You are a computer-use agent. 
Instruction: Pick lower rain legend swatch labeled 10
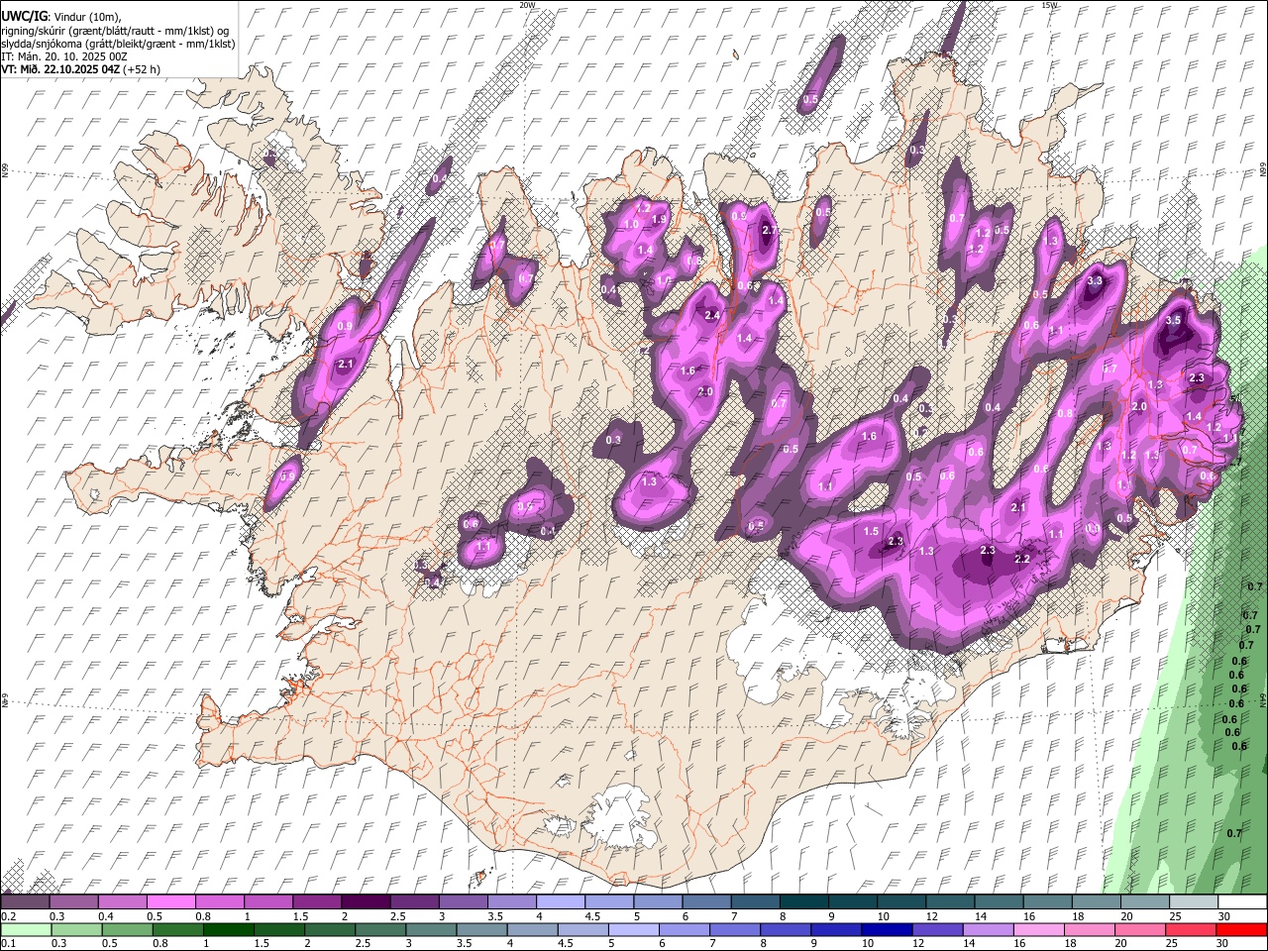[x=888, y=929]
